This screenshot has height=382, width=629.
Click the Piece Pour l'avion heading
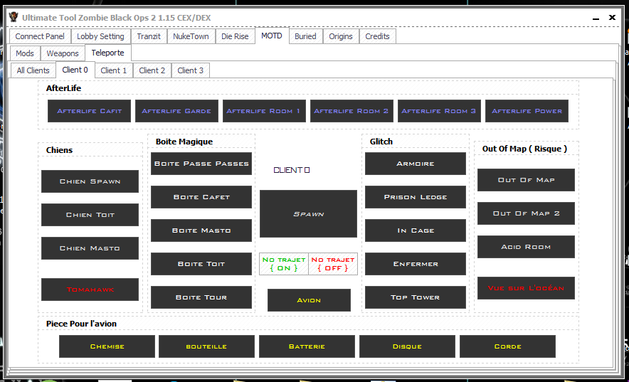tap(81, 324)
